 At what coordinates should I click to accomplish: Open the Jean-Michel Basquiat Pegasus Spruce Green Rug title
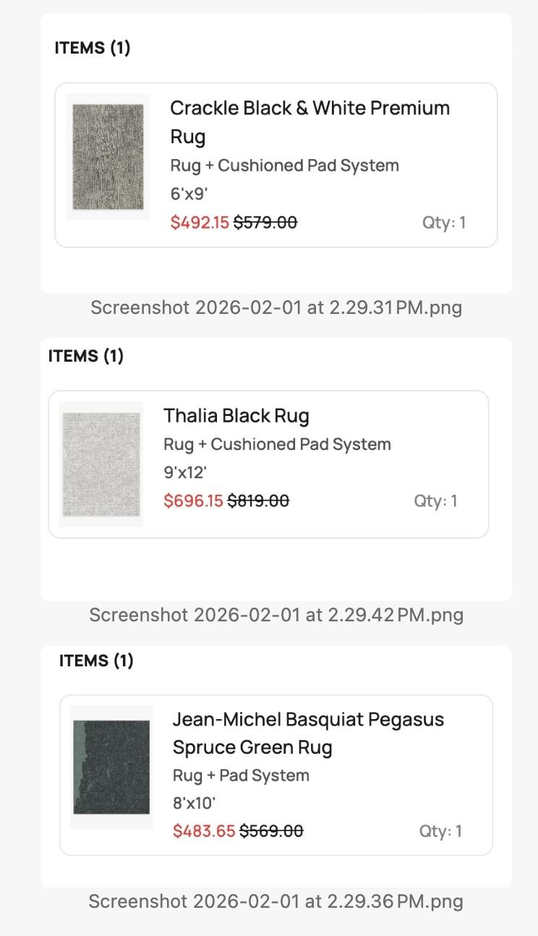click(308, 733)
